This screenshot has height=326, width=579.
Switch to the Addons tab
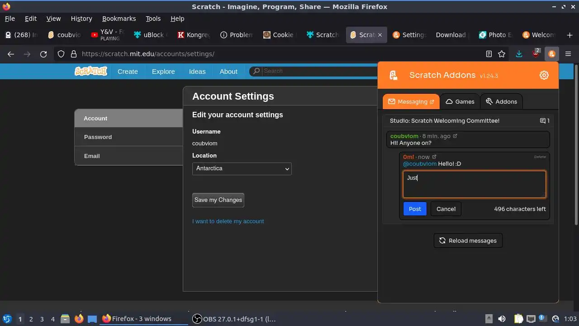[501, 101]
